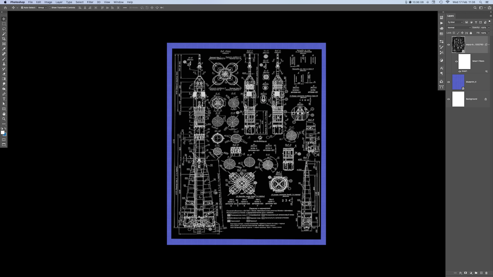The height and width of the screenshot is (277, 493).
Task: Open the Fill slider dropdown arrow
Action: point(489,33)
